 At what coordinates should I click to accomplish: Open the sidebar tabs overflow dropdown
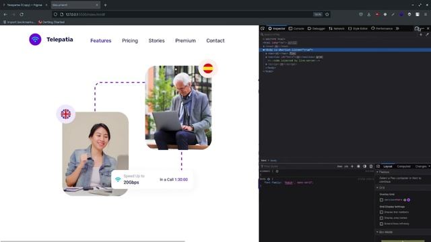pyautogui.click(x=429, y=166)
